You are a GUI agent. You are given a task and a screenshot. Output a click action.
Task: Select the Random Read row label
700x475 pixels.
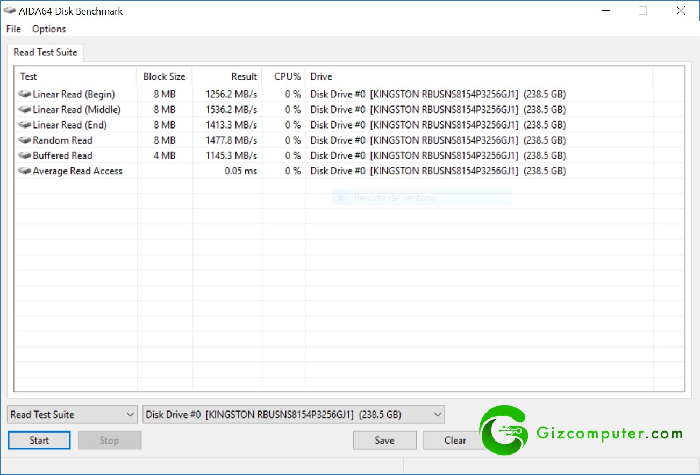click(x=62, y=140)
